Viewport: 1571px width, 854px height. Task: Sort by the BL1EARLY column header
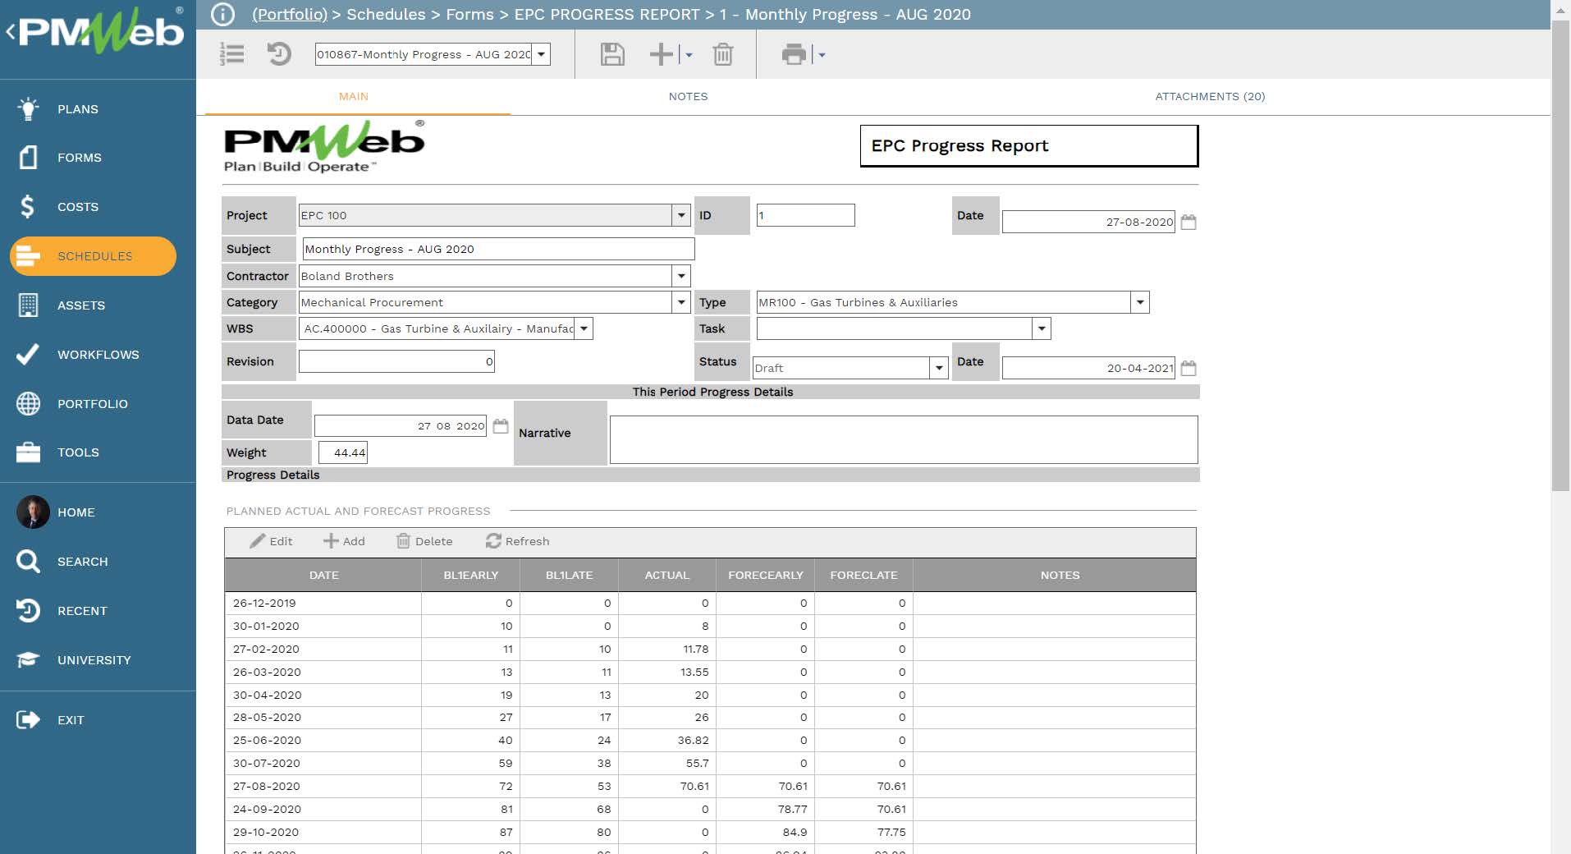click(471, 575)
